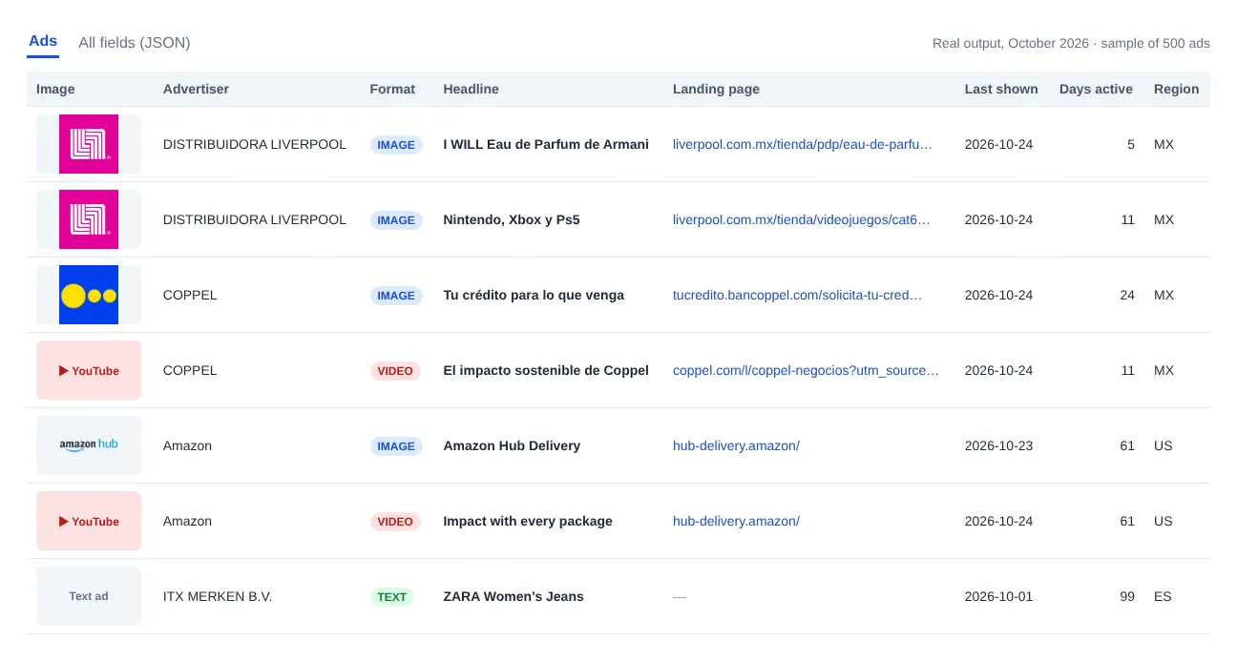
Task: Click advertiser Amazon in Amazon Hub Delivery row
Action: pyautogui.click(x=187, y=446)
